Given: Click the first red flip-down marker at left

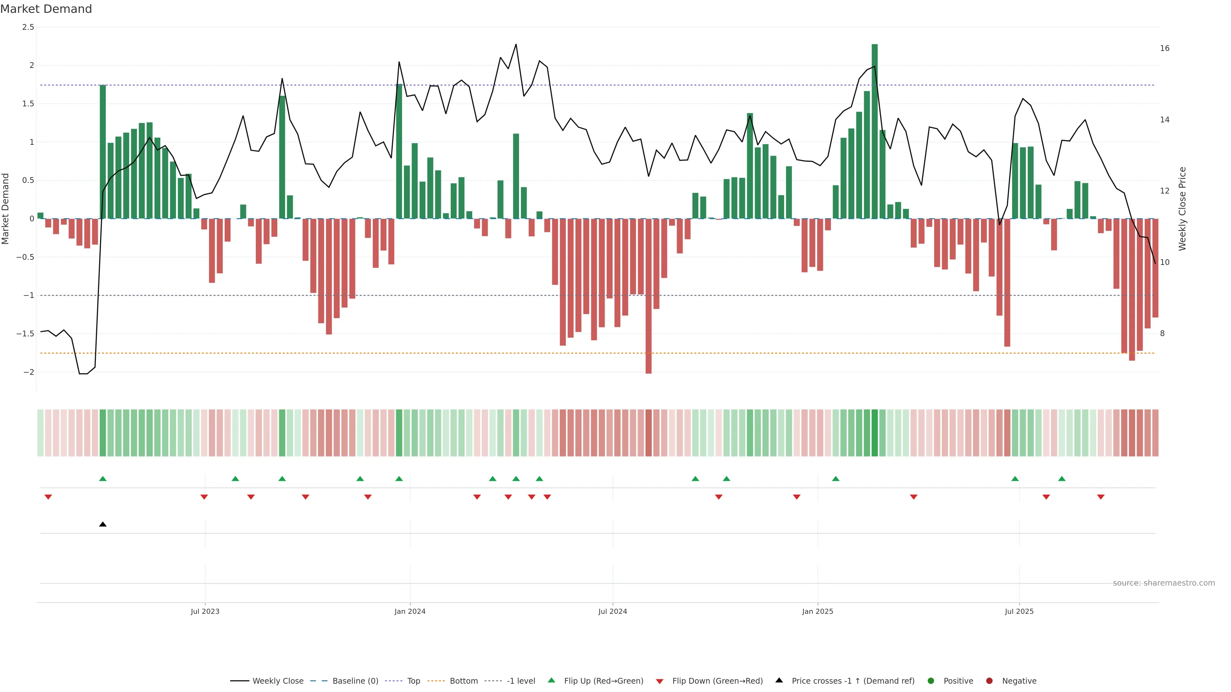Looking at the screenshot, I should click(x=48, y=497).
